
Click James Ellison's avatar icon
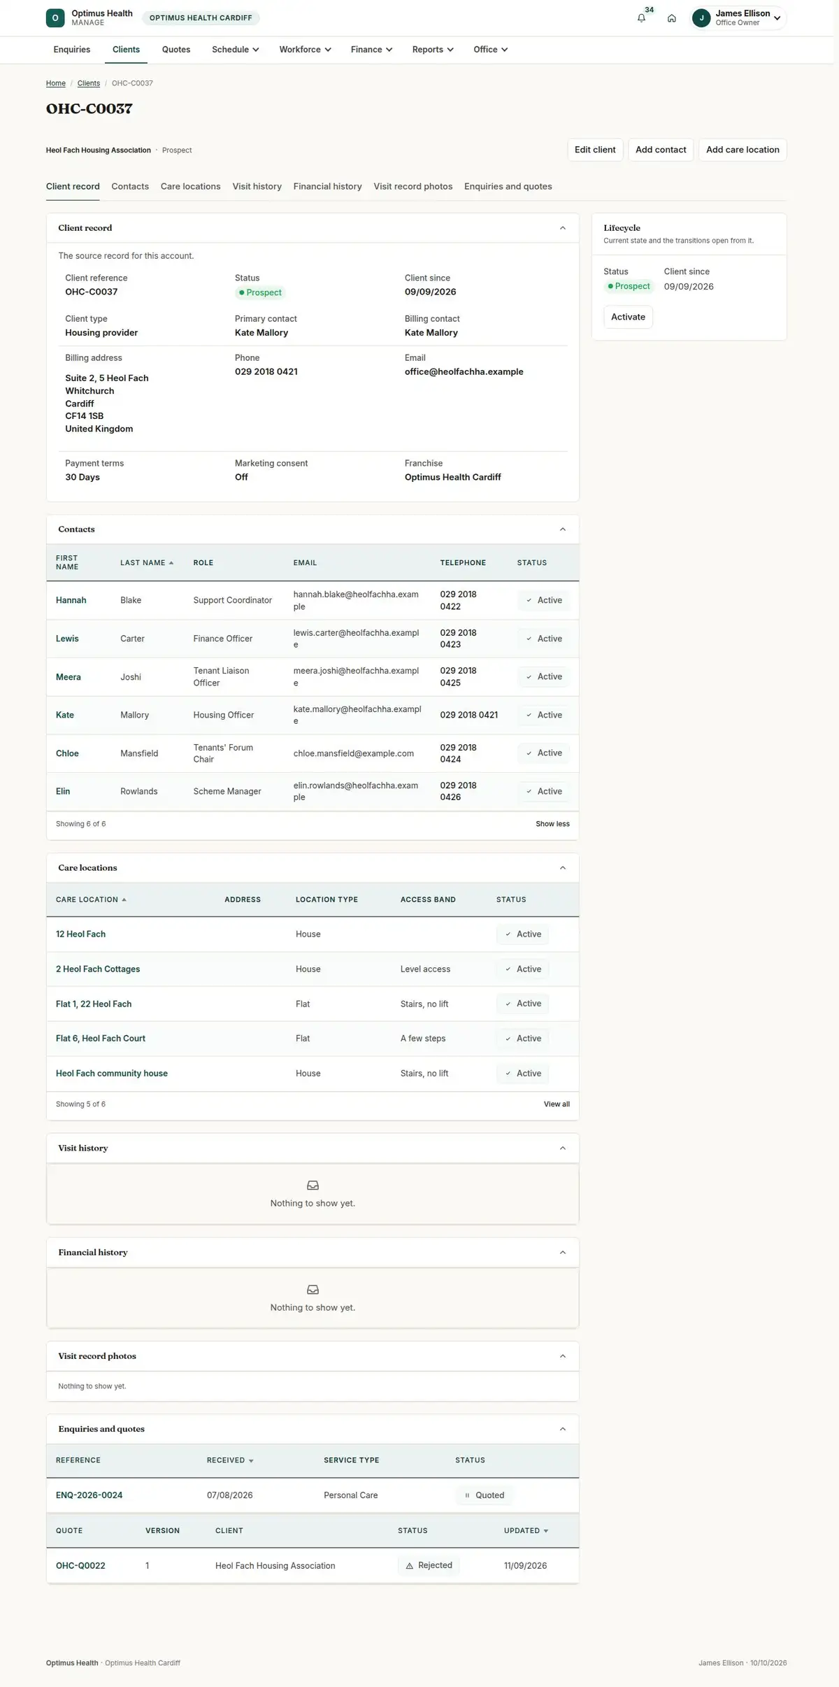701,18
